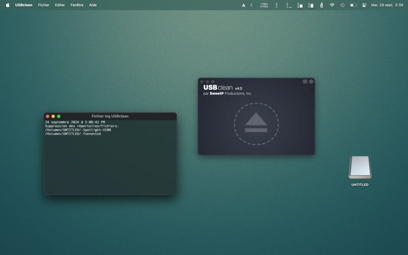The width and height of the screenshot is (408, 255).
Task: Click the battery status icon
Action: pos(353,5)
